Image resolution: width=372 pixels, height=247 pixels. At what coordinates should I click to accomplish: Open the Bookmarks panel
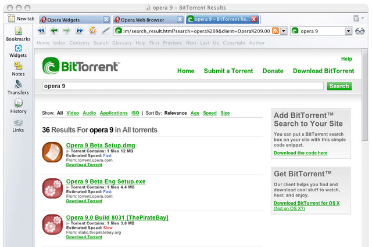click(18, 34)
